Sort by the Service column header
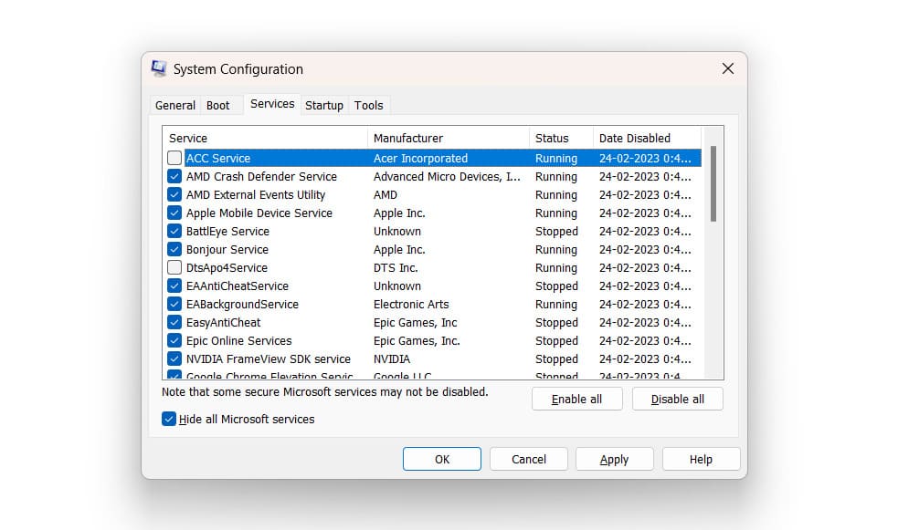This screenshot has height=530, width=898. click(x=265, y=139)
